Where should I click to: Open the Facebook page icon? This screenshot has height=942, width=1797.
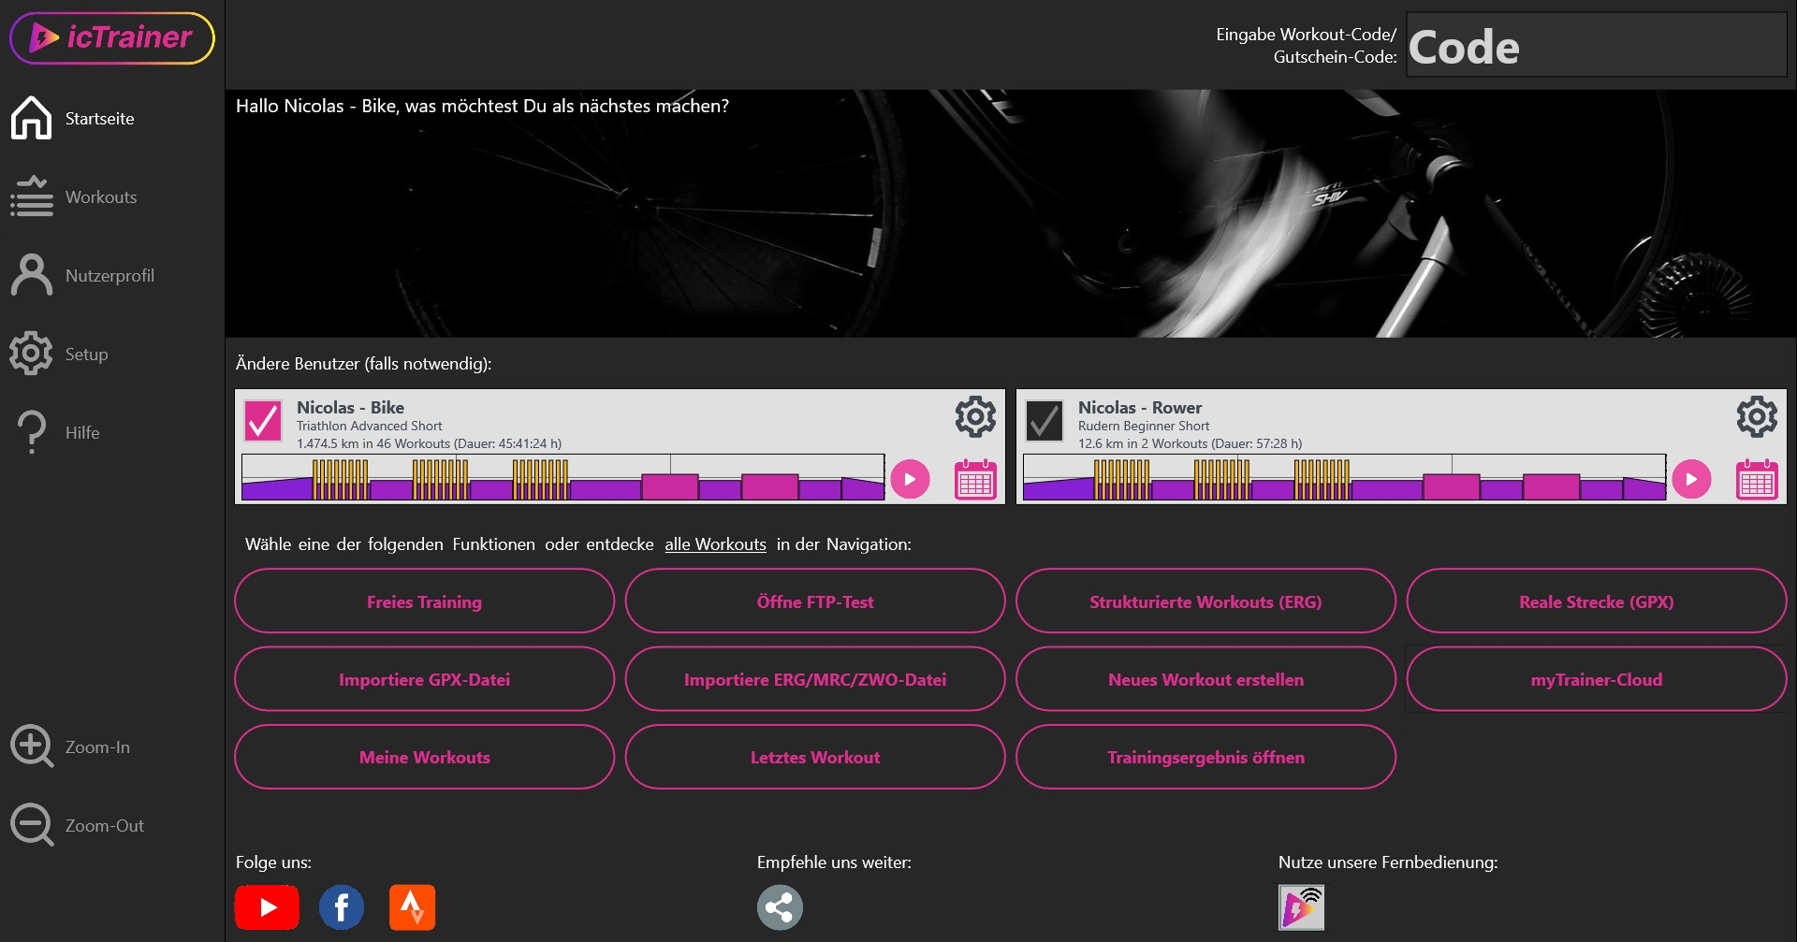[x=342, y=907]
